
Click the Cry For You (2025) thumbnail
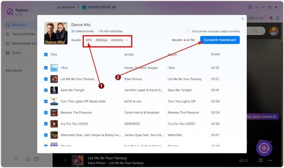pos(54,124)
